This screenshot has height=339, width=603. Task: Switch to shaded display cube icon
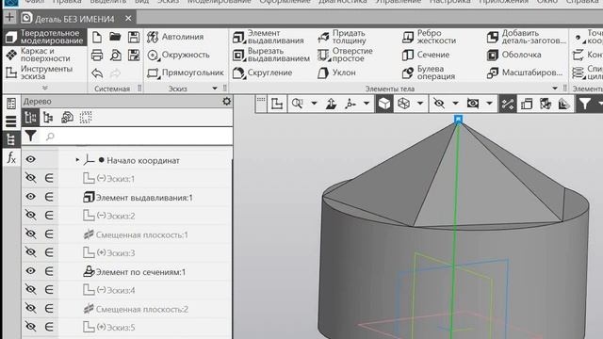click(384, 104)
